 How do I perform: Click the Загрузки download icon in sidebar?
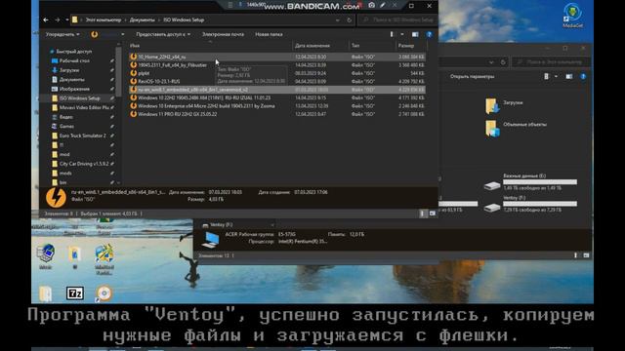click(55, 70)
